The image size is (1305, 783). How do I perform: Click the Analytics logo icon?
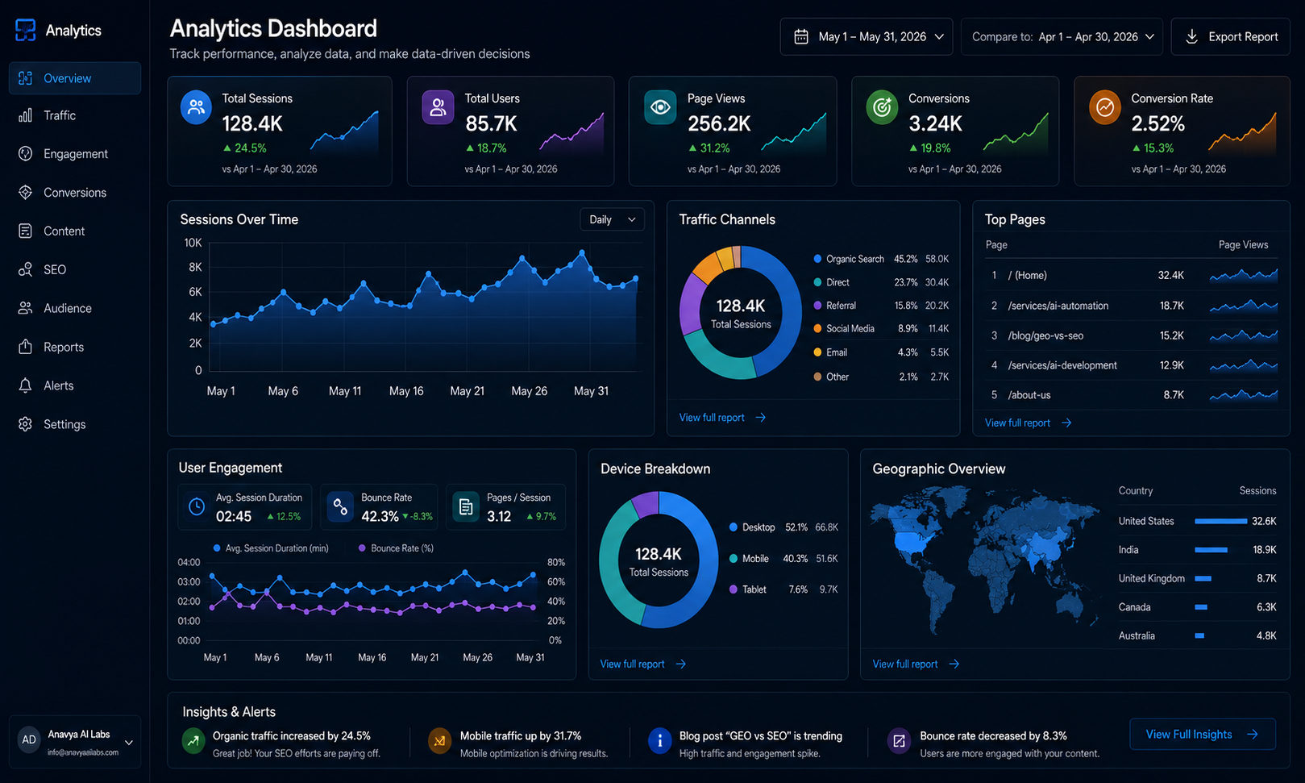point(26,31)
